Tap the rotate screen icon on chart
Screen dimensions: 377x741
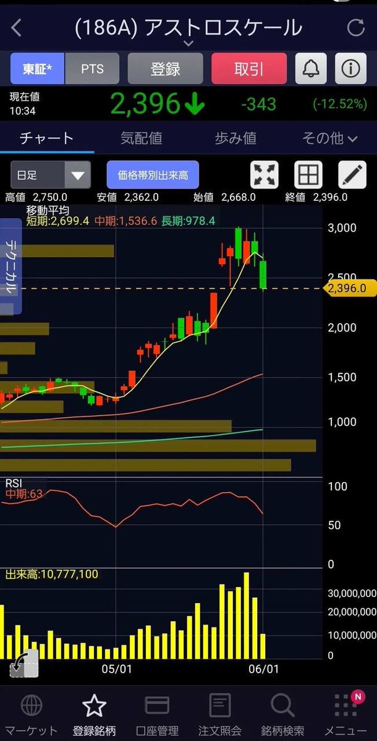(23, 664)
